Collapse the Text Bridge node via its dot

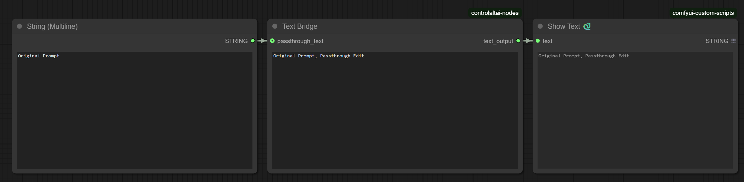(x=275, y=26)
